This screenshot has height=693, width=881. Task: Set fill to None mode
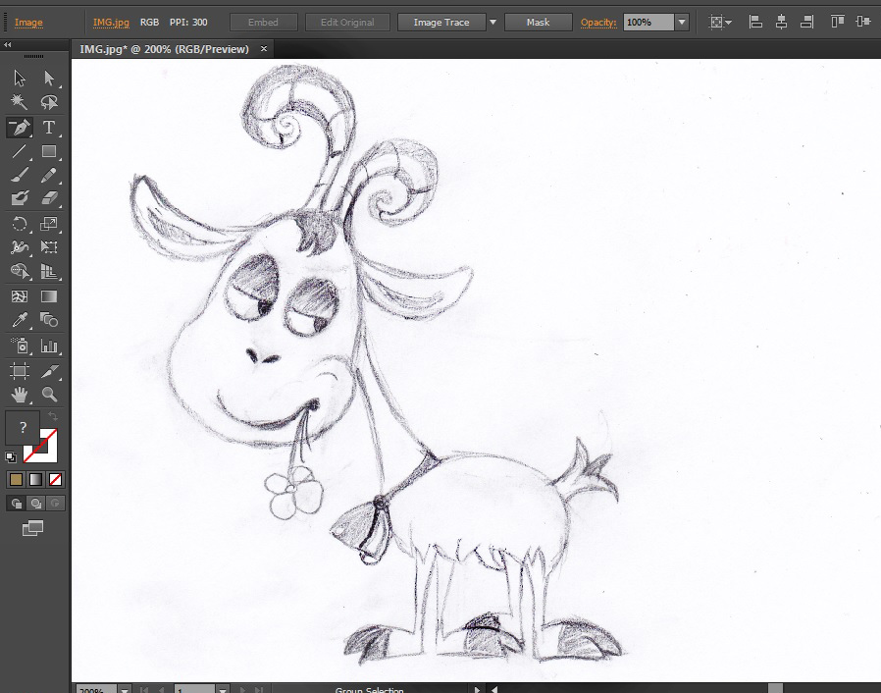(x=55, y=479)
